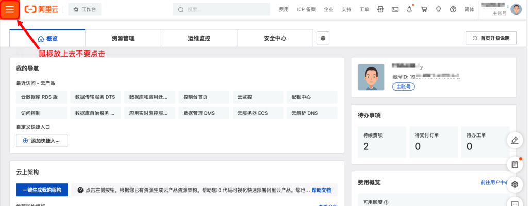Select the 概览 tab
Image resolution: width=528 pixels, height=206 pixels.
click(x=47, y=38)
